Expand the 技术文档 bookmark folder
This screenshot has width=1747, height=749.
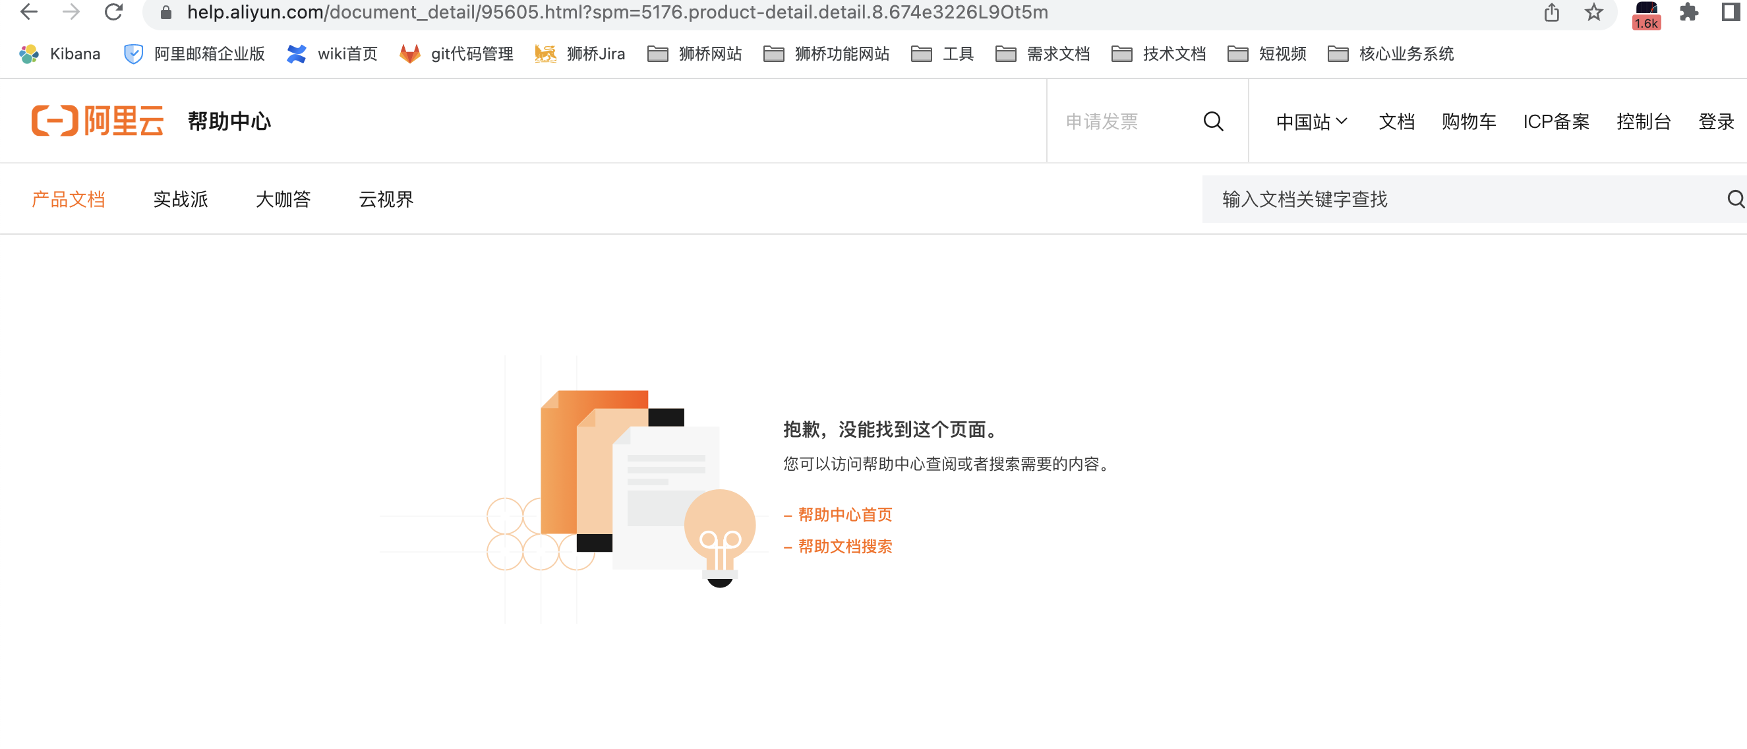[1158, 53]
